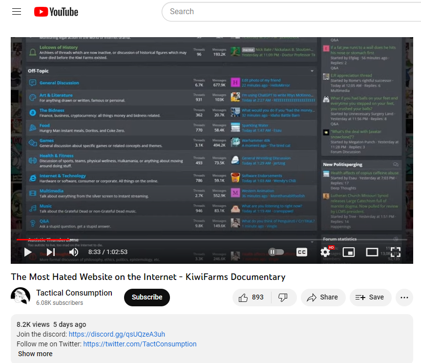Image resolution: width=421 pixels, height=363 pixels.
Task: Like the video with 893 likes
Action: [252, 297]
